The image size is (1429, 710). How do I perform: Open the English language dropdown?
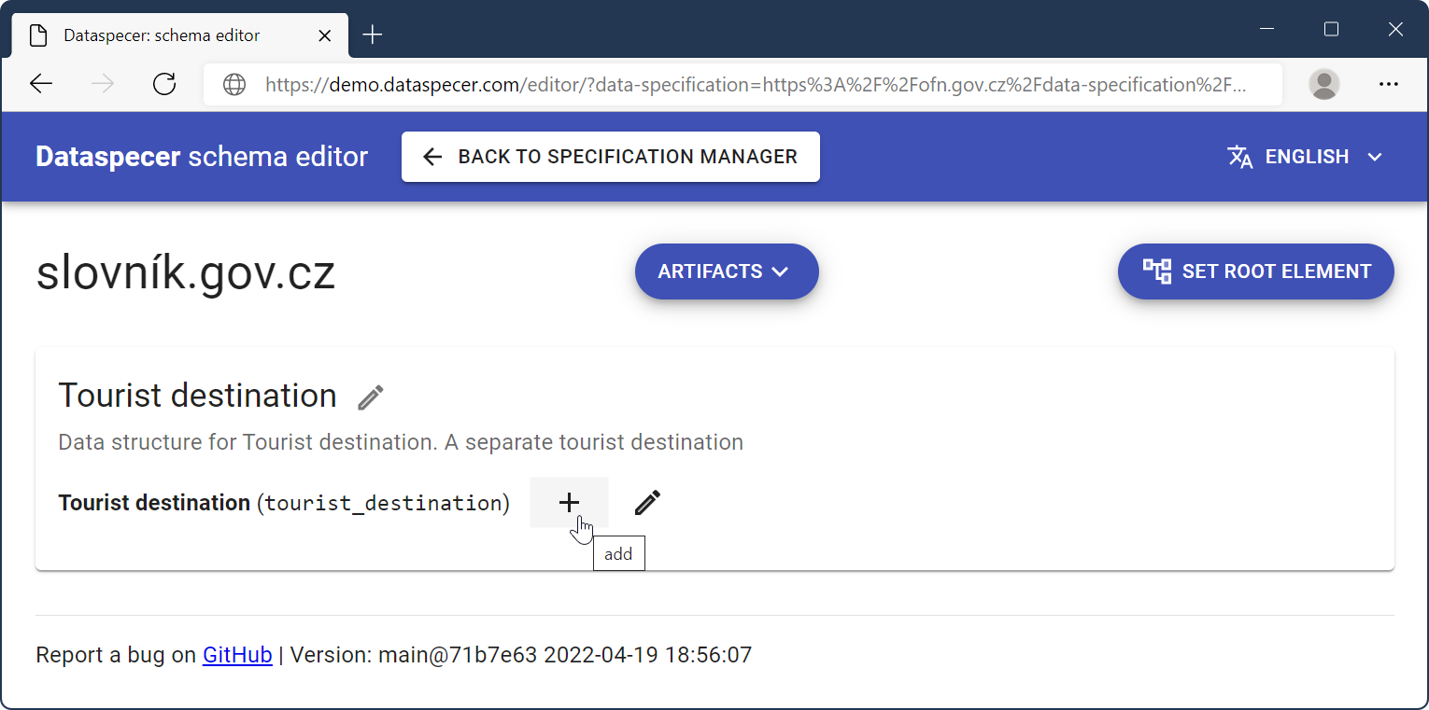pyautogui.click(x=1305, y=157)
